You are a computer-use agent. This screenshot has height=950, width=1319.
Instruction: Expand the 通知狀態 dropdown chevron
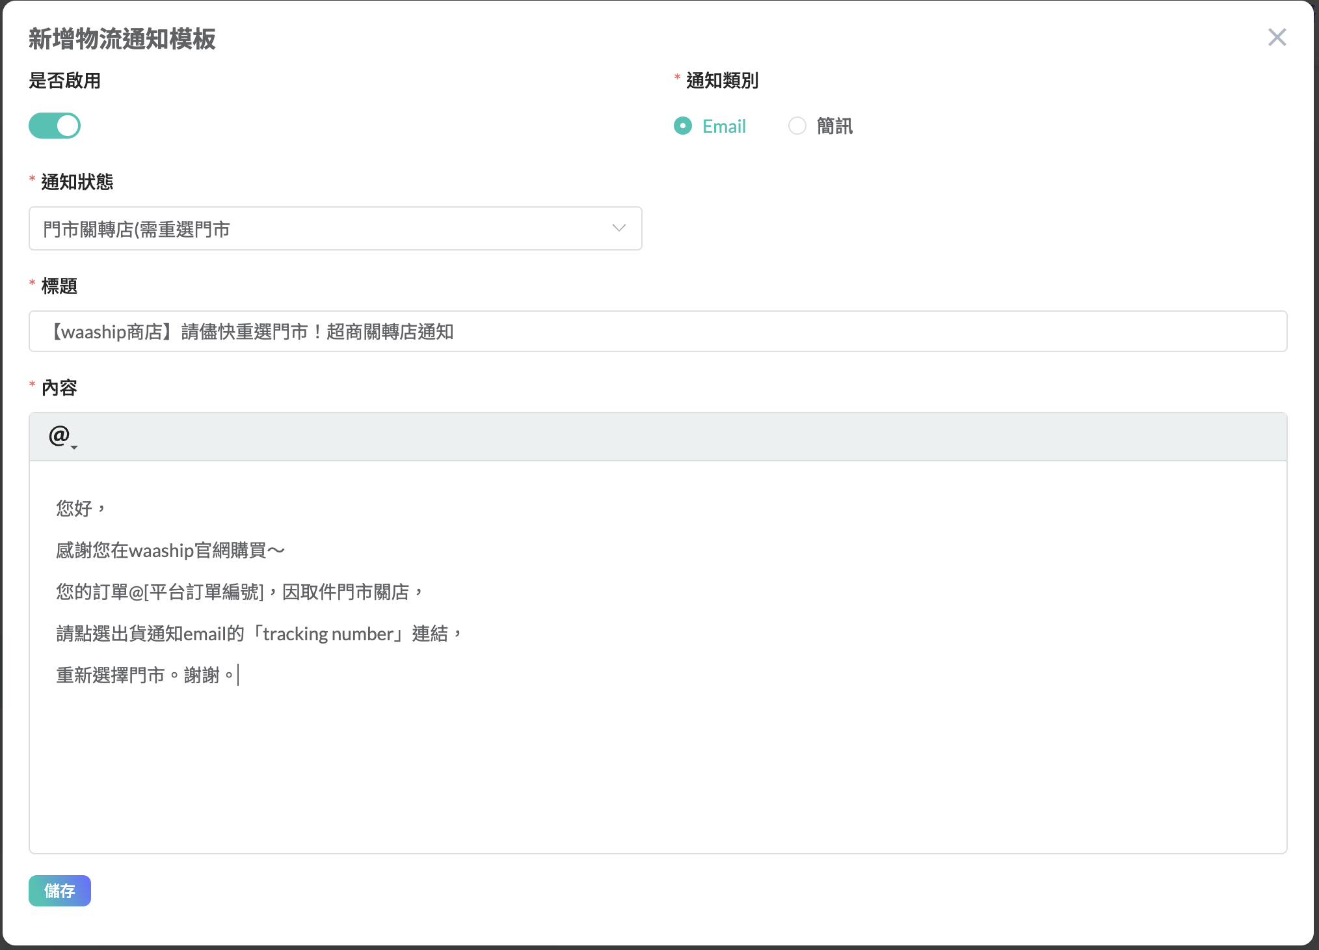coord(619,228)
